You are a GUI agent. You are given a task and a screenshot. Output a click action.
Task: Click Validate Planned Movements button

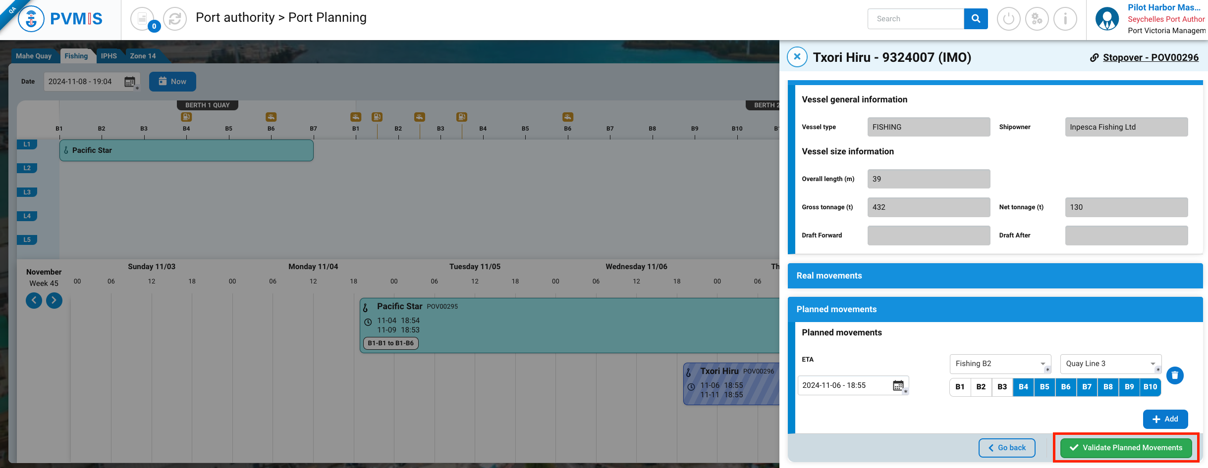[x=1126, y=448]
